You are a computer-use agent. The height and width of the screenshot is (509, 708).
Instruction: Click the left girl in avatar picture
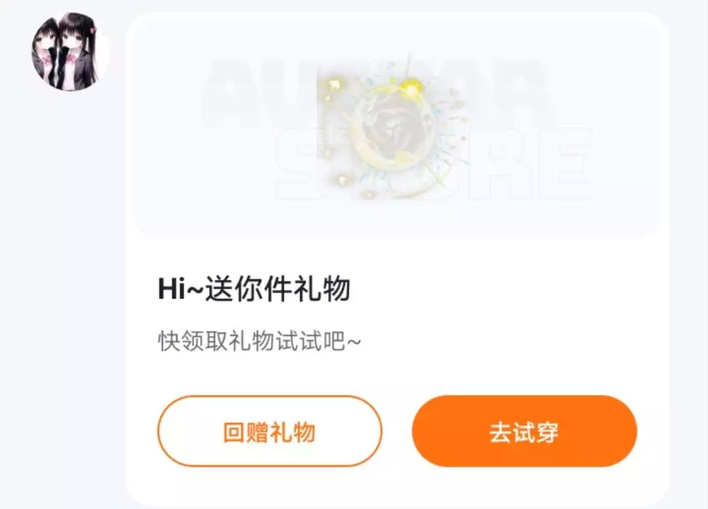tap(49, 54)
